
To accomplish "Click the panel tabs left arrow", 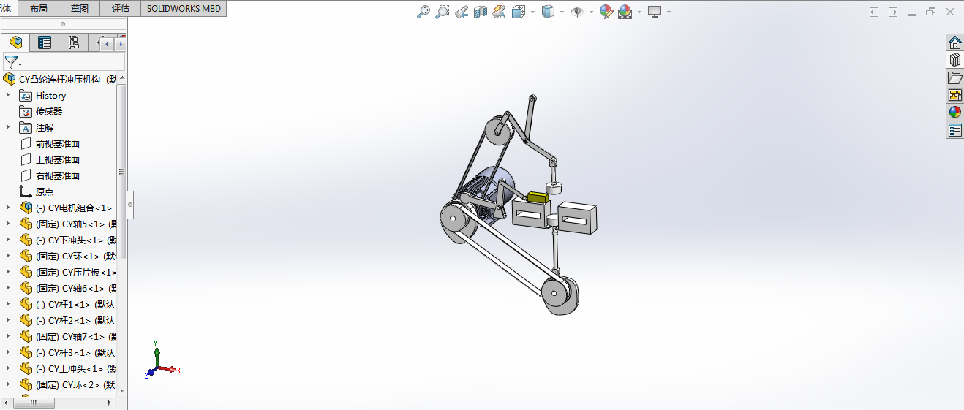I will pyautogui.click(x=107, y=45).
